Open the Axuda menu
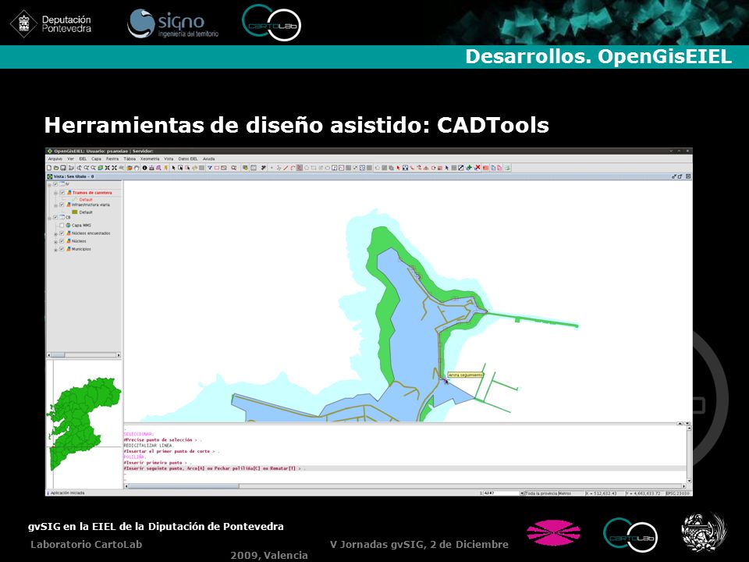This screenshot has height=562, width=749. (209, 158)
